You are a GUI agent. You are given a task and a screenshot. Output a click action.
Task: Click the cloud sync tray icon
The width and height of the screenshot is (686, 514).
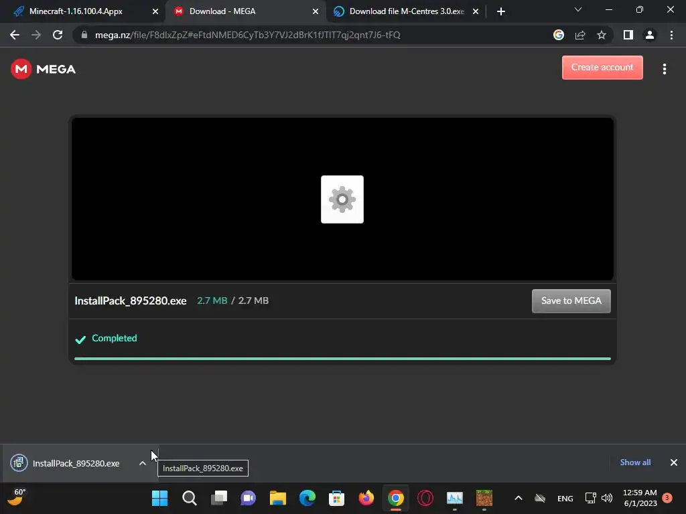click(540, 498)
